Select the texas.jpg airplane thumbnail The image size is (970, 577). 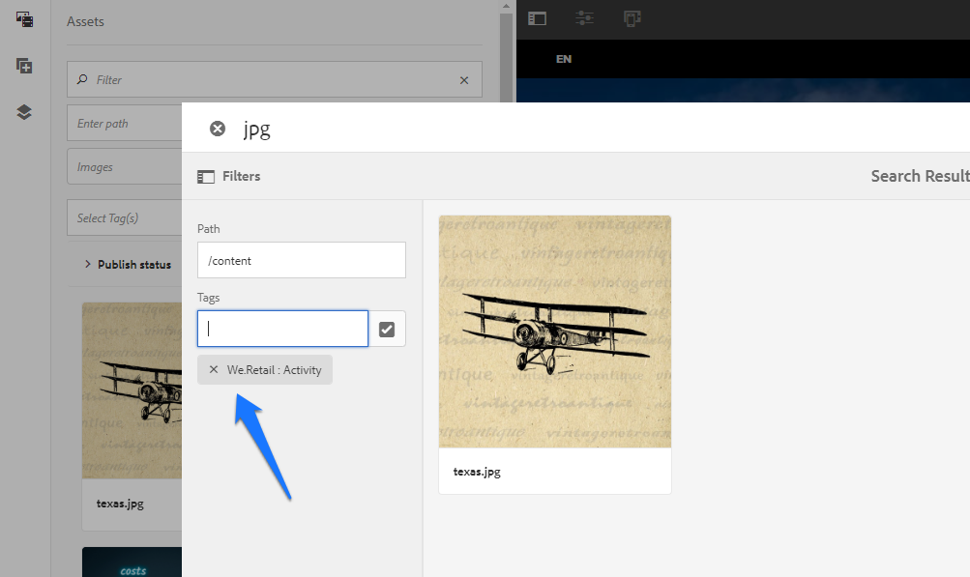click(x=554, y=331)
